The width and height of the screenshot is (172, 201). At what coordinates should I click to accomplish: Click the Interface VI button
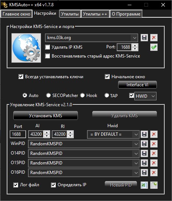(x=137, y=85)
